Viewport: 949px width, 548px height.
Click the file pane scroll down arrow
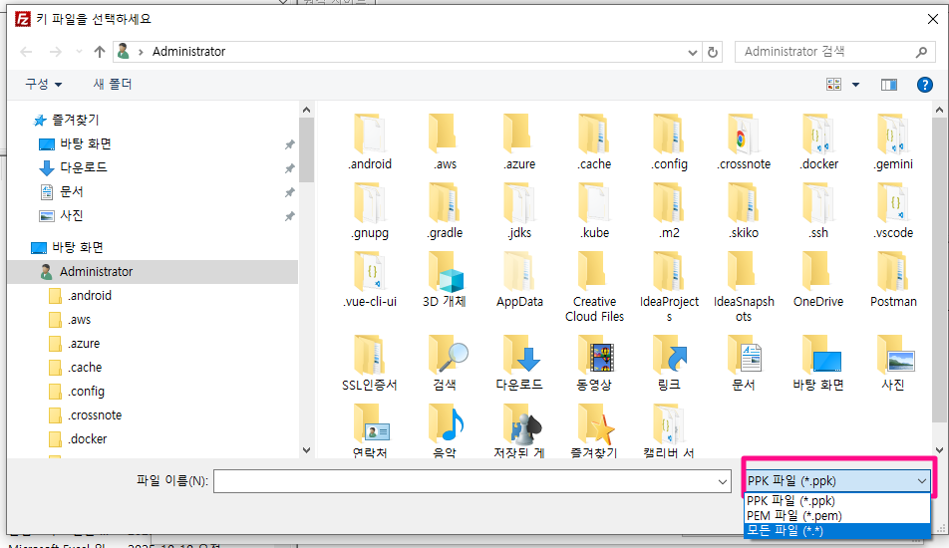pyautogui.click(x=939, y=450)
